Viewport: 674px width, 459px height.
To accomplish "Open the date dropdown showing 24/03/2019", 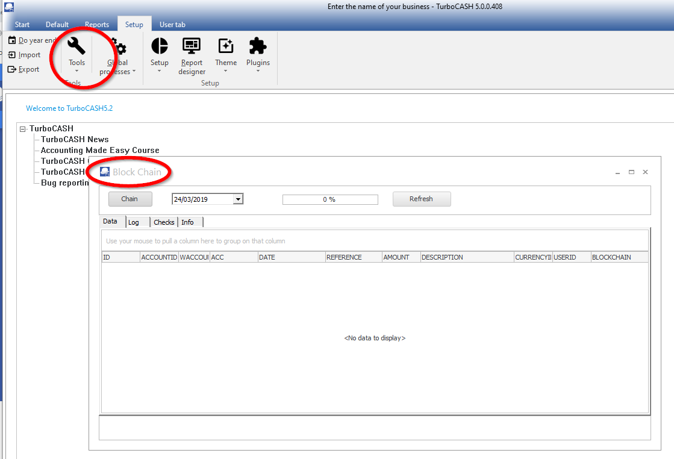I will [238, 199].
